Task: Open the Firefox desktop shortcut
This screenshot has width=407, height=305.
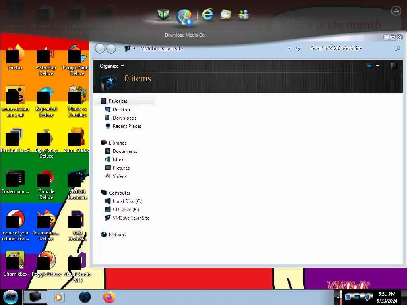Action: [x=16, y=58]
